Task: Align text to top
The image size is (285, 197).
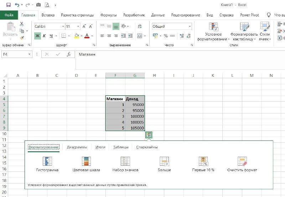Action: (102, 26)
